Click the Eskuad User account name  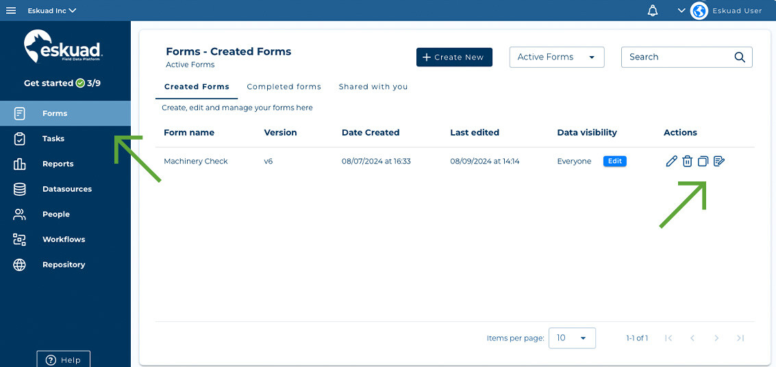tap(737, 11)
